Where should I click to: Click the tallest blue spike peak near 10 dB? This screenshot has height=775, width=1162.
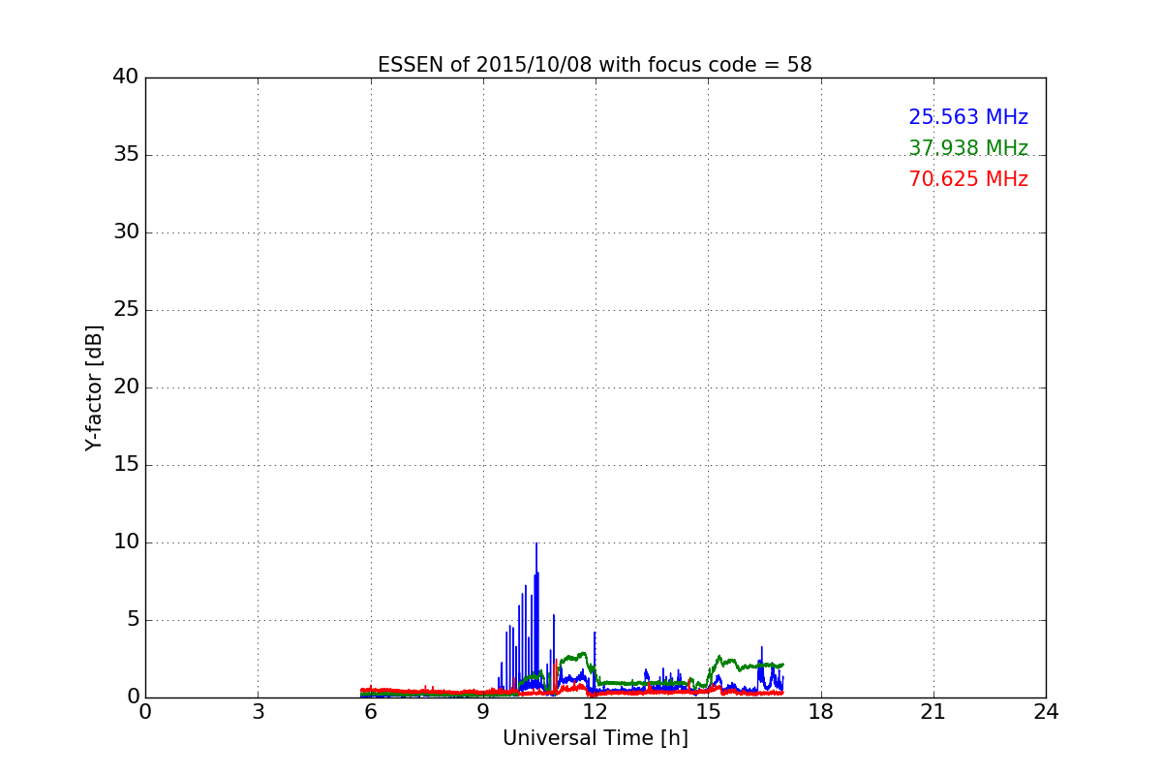(x=536, y=544)
